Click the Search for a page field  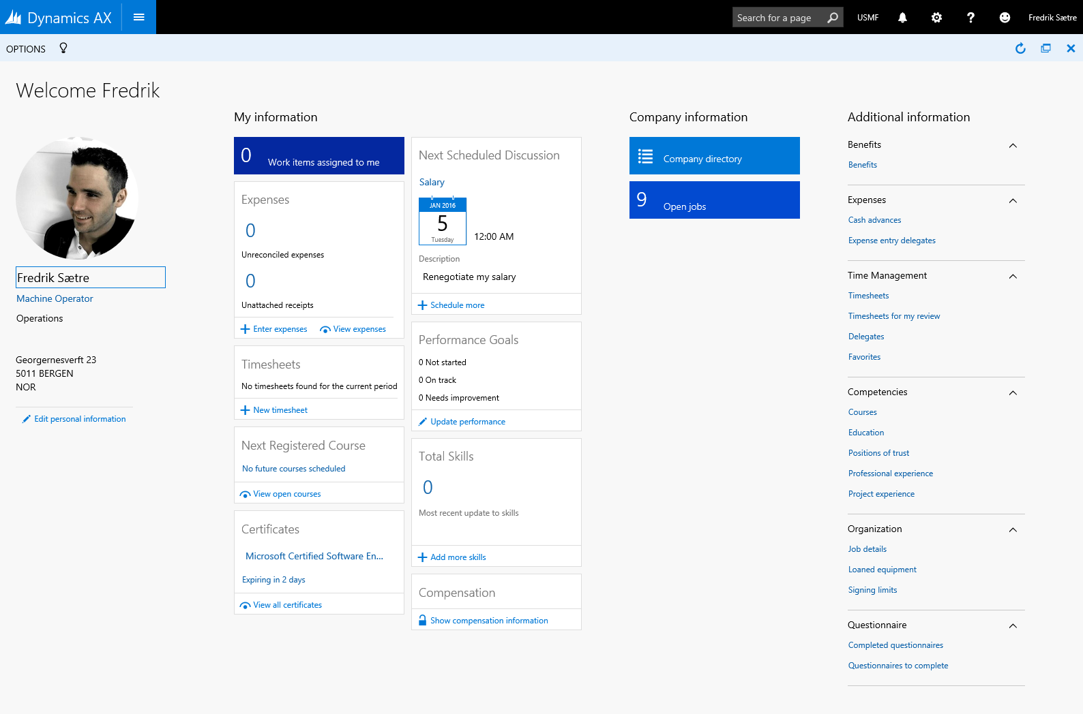pos(779,18)
